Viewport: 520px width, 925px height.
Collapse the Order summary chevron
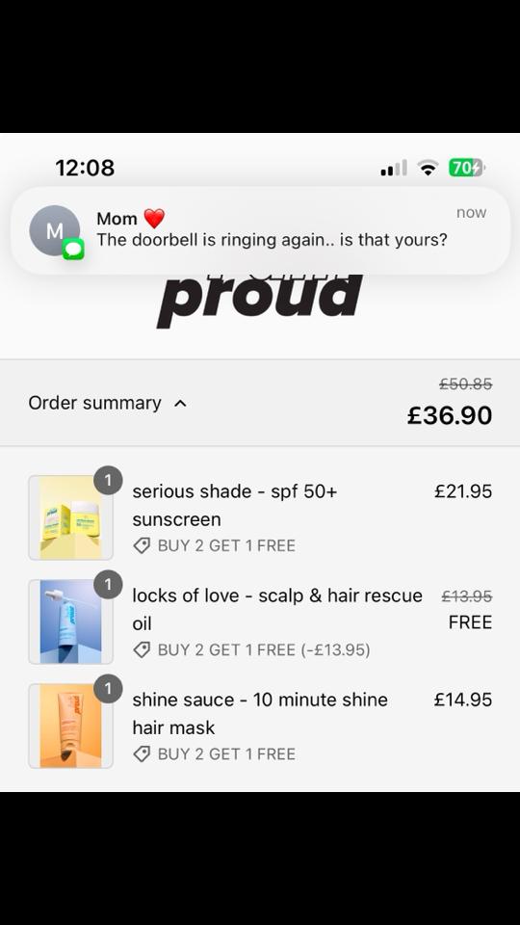tap(180, 404)
